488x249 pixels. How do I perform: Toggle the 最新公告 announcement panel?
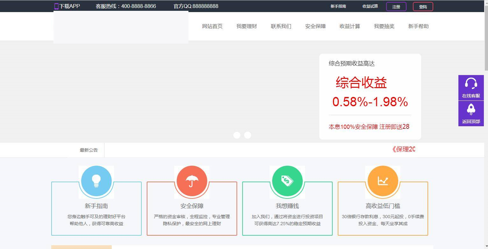click(x=89, y=150)
